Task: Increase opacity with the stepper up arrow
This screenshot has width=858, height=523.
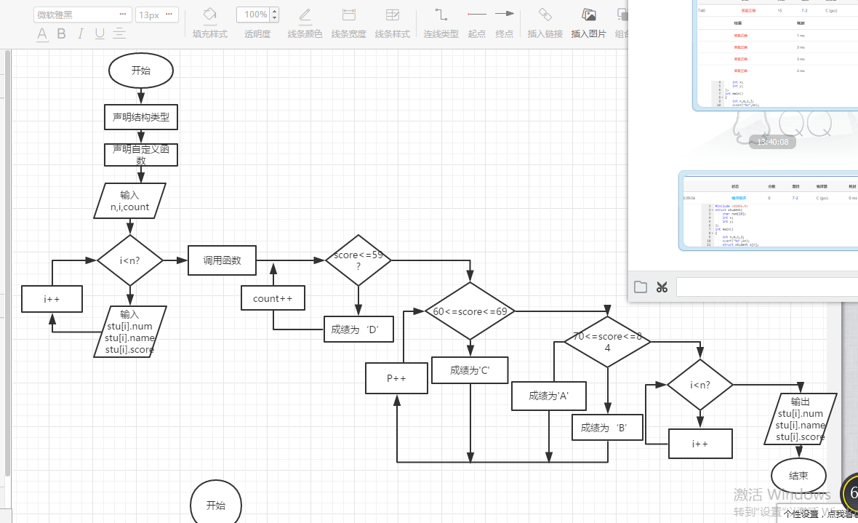Action: (275, 11)
